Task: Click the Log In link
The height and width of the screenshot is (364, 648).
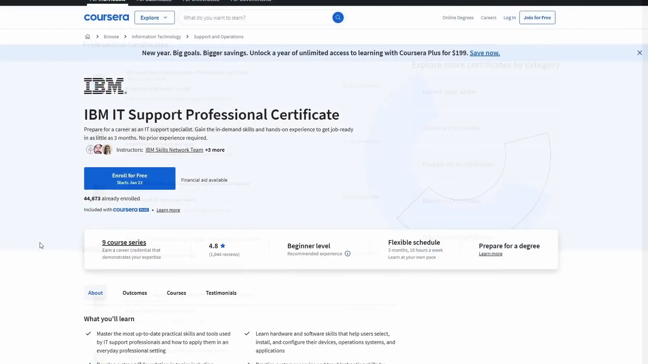Action: [510, 18]
